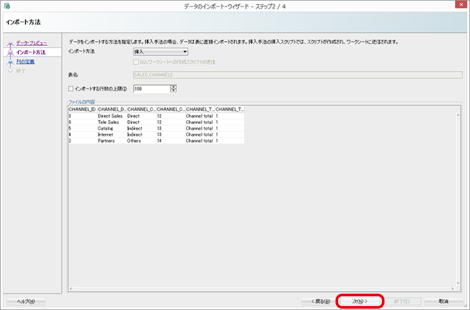Jump to 列の定義 step link

pos(26,62)
